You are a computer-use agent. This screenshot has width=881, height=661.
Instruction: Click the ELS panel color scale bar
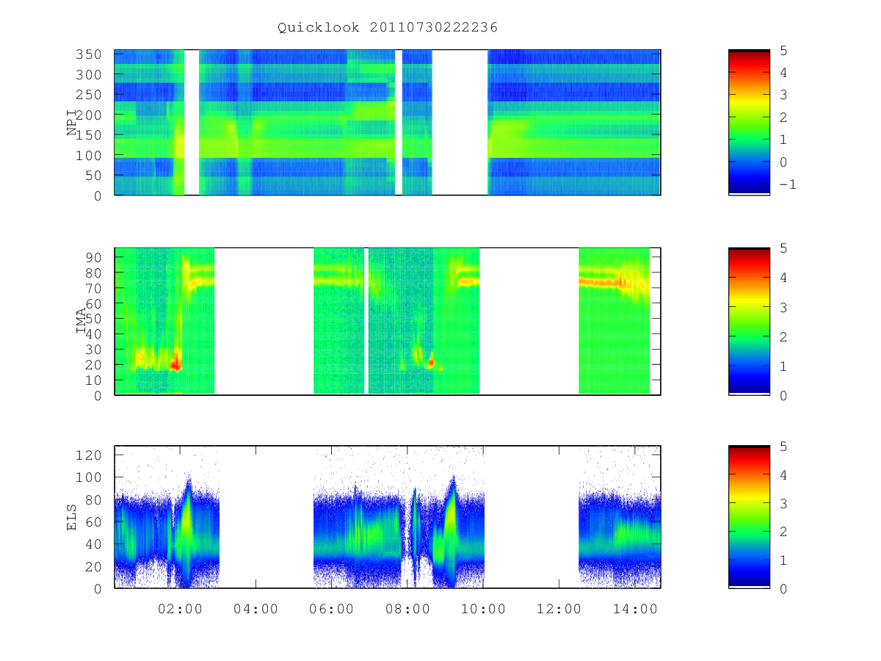(749, 517)
